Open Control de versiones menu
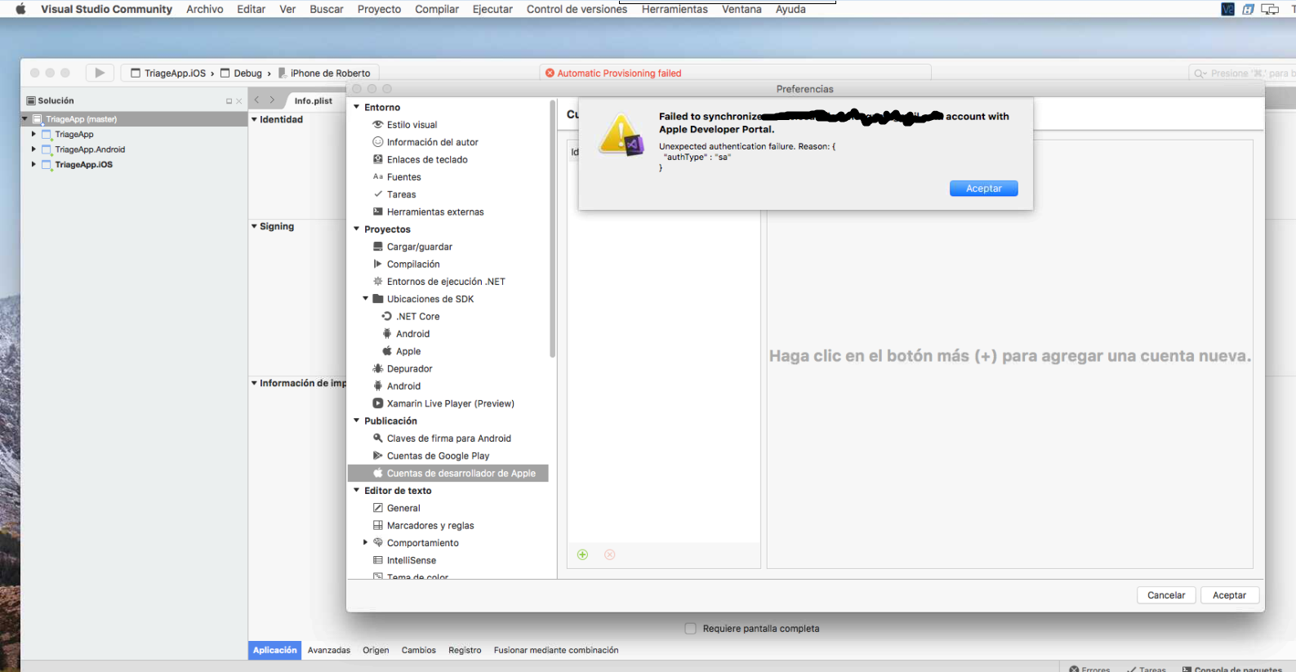1296x672 pixels. click(577, 9)
